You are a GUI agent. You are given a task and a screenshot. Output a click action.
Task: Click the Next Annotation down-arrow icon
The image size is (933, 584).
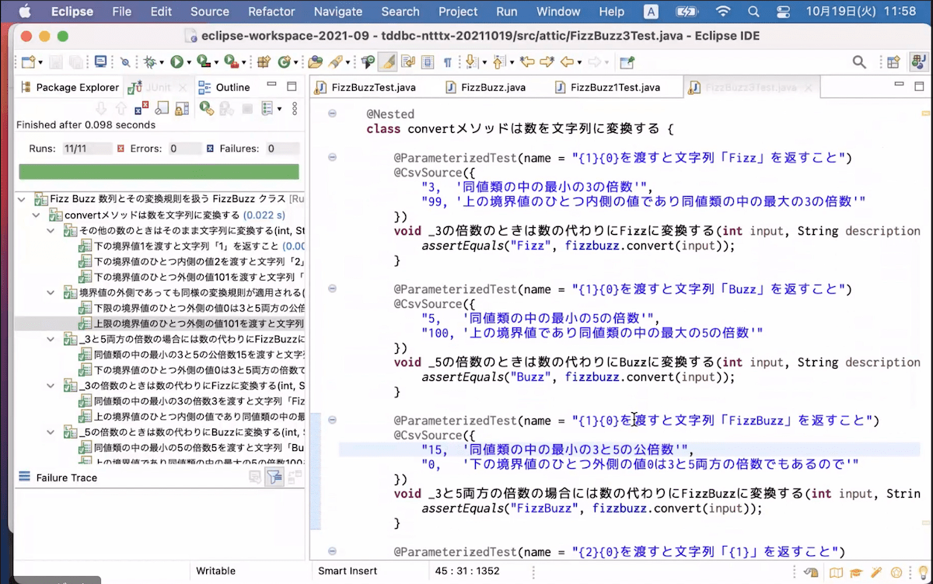pyautogui.click(x=471, y=62)
